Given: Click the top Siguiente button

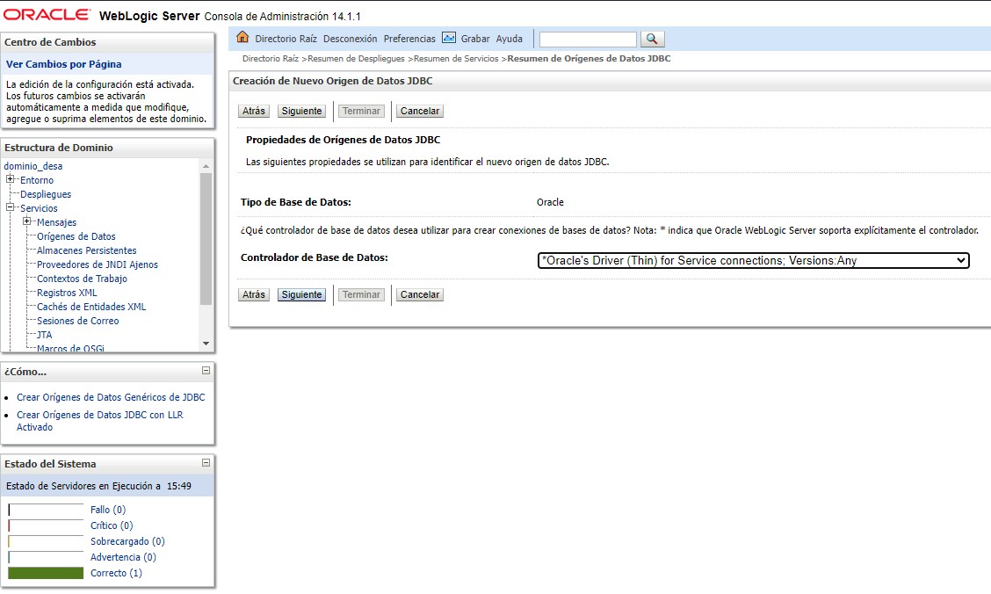Looking at the screenshot, I should 301,112.
